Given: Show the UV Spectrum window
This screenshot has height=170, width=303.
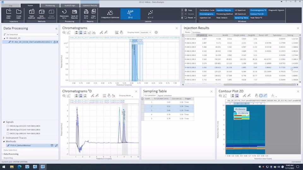Looking at the screenshot, I should pyautogui.click(x=240, y=10).
